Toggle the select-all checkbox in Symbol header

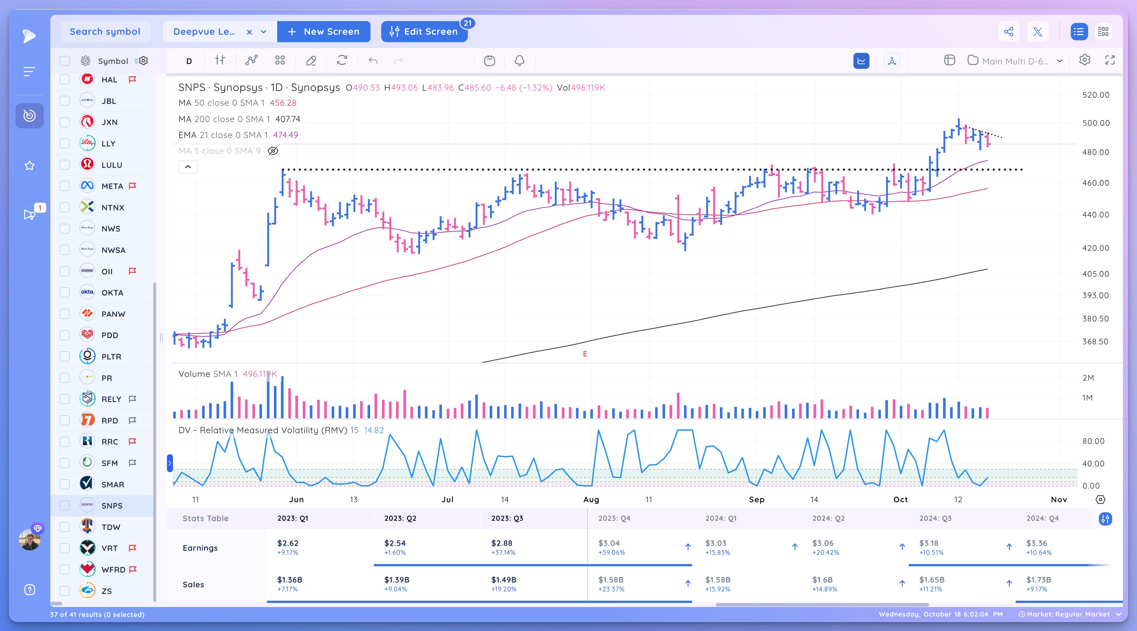(64, 61)
